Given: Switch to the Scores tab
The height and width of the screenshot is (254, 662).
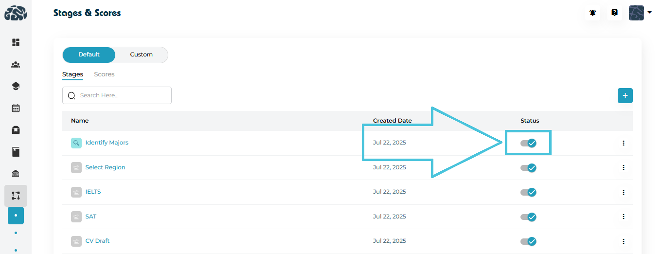Looking at the screenshot, I should click(x=104, y=74).
